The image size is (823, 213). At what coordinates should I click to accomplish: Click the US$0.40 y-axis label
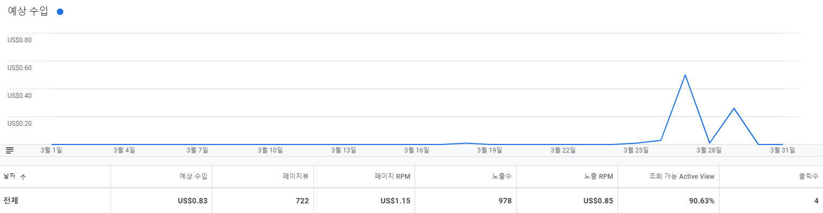click(19, 95)
